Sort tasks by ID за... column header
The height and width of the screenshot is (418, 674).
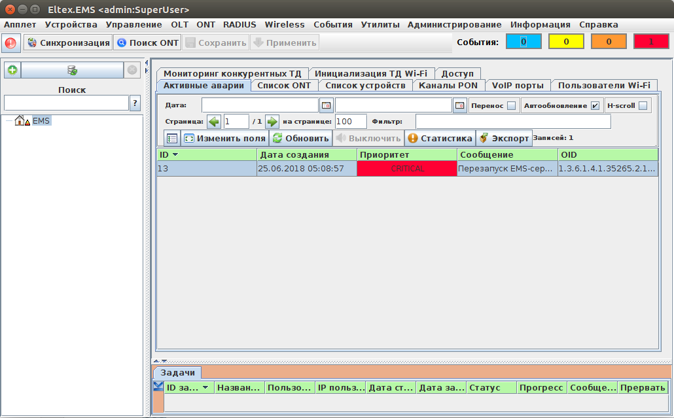[190, 387]
